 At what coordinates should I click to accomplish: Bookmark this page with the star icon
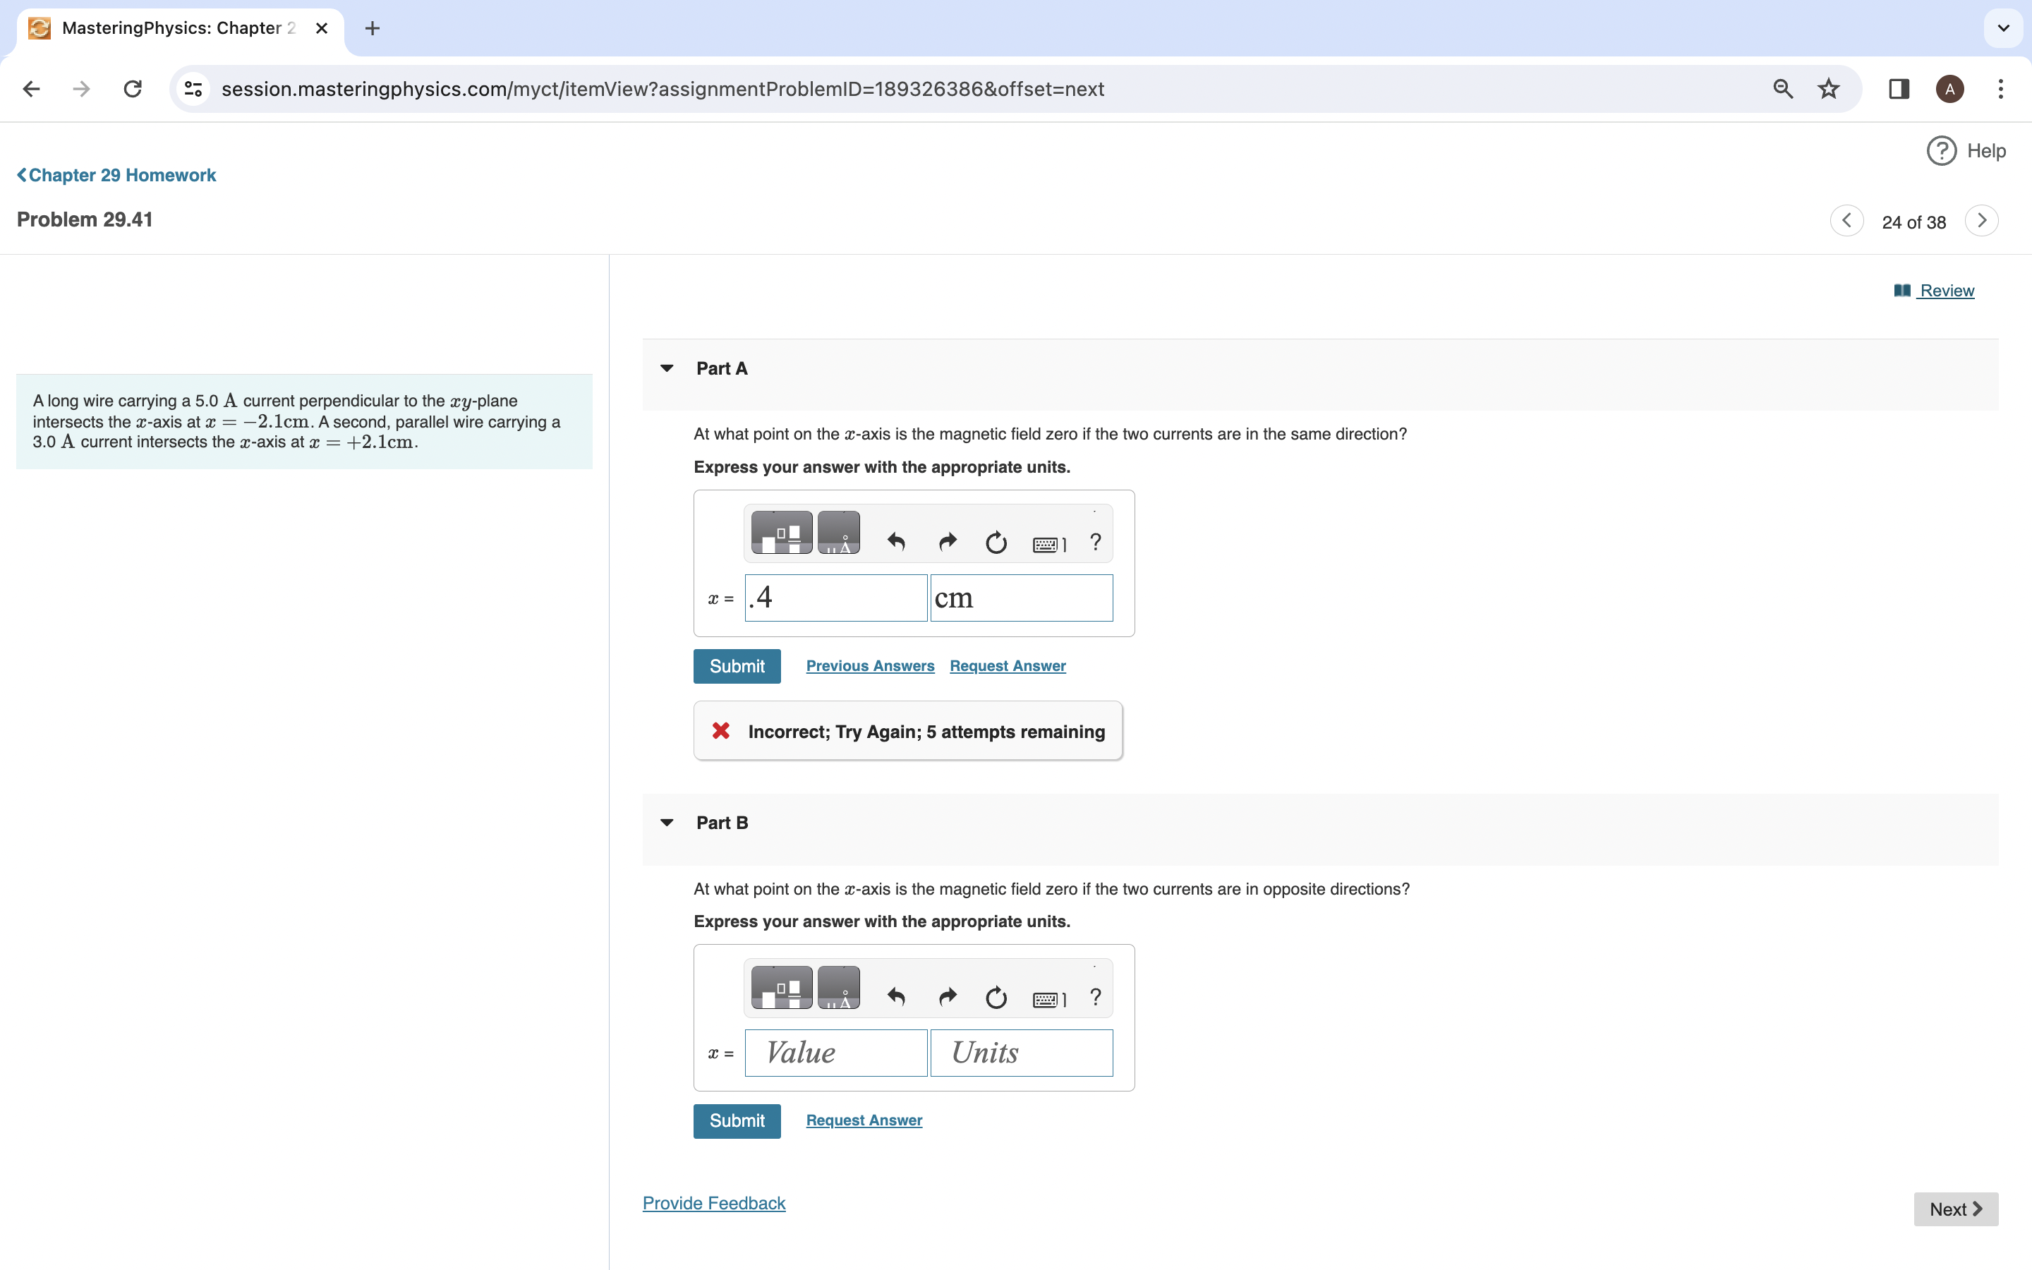tap(1828, 89)
